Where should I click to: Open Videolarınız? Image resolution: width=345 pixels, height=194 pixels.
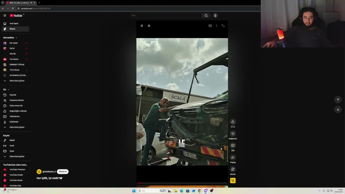[x=15, y=116]
